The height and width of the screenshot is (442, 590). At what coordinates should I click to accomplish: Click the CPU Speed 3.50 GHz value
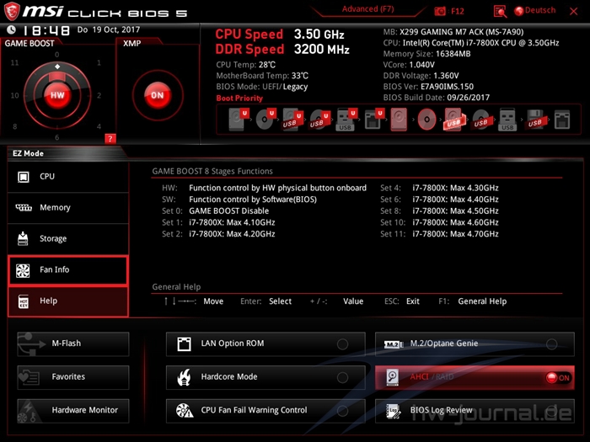pyautogui.click(x=319, y=35)
